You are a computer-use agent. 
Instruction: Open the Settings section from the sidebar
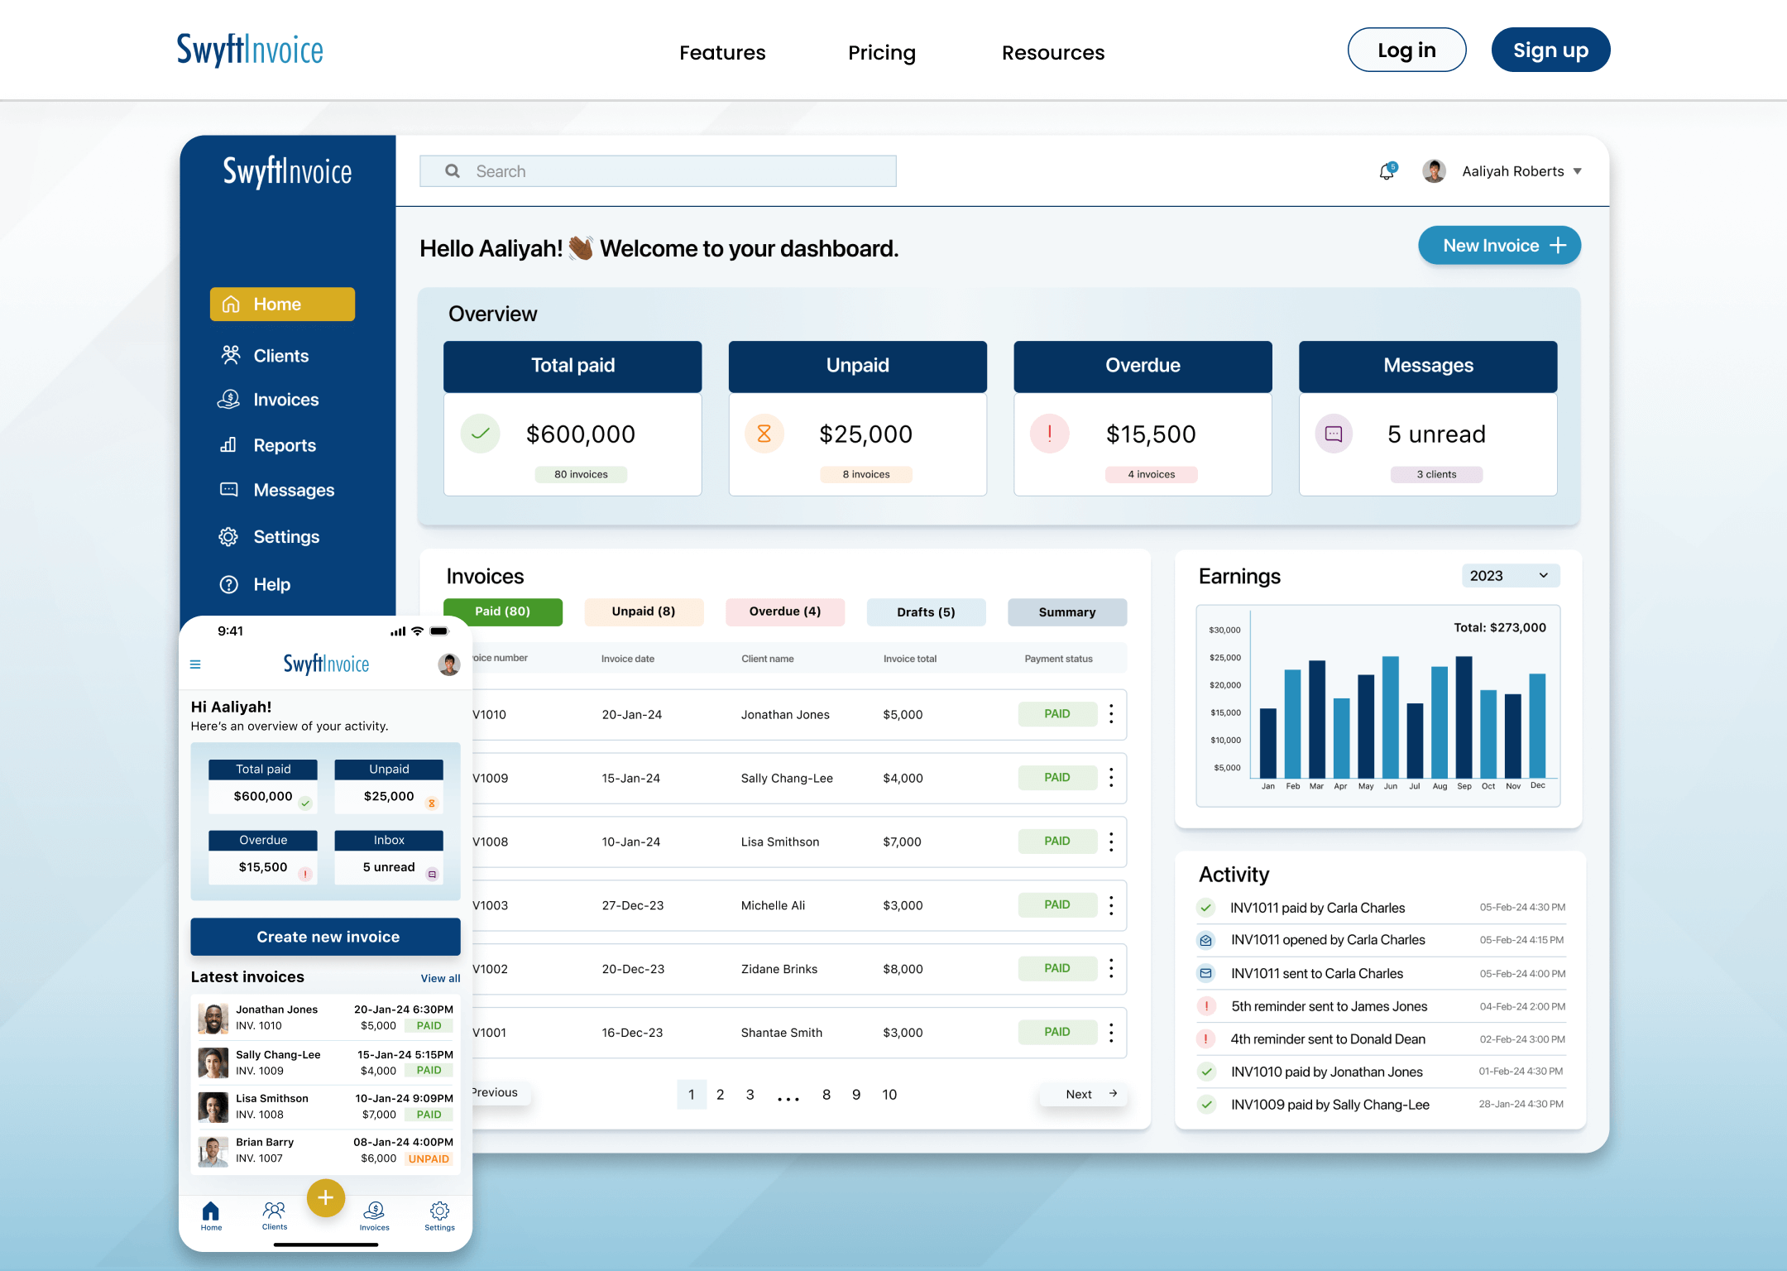coord(270,537)
